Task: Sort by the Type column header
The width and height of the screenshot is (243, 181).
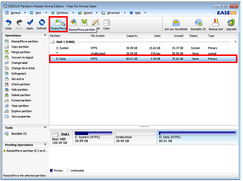Action: [x=222, y=36]
